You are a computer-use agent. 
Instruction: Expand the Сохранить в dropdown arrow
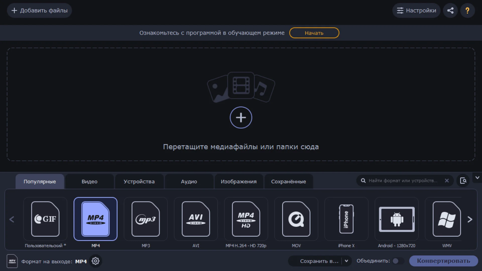[346, 261]
